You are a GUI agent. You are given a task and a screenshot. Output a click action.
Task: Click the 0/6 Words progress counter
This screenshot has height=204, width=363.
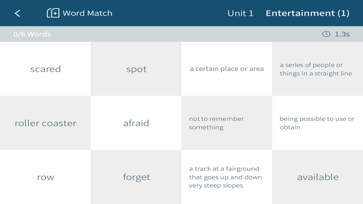pos(32,34)
